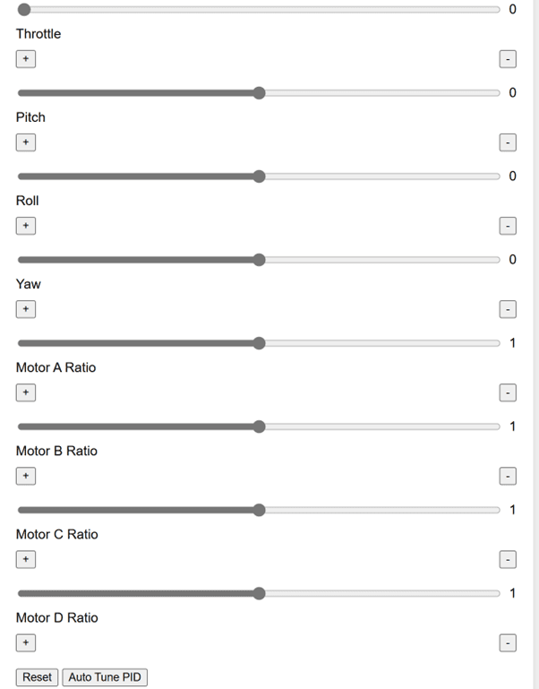Click the Reset button
The width and height of the screenshot is (539, 689).
(37, 677)
